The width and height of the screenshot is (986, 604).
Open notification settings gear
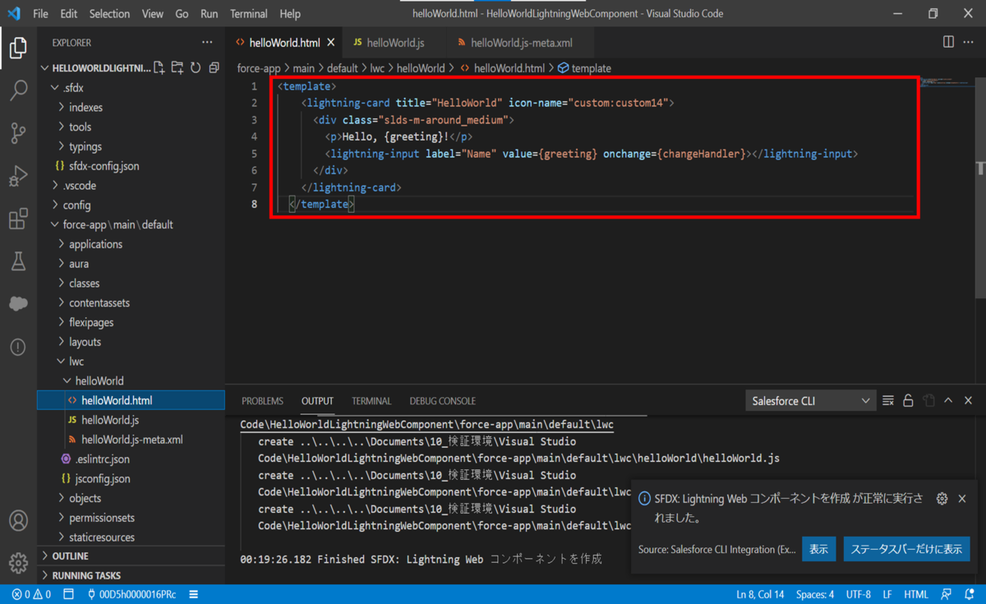pyautogui.click(x=942, y=499)
